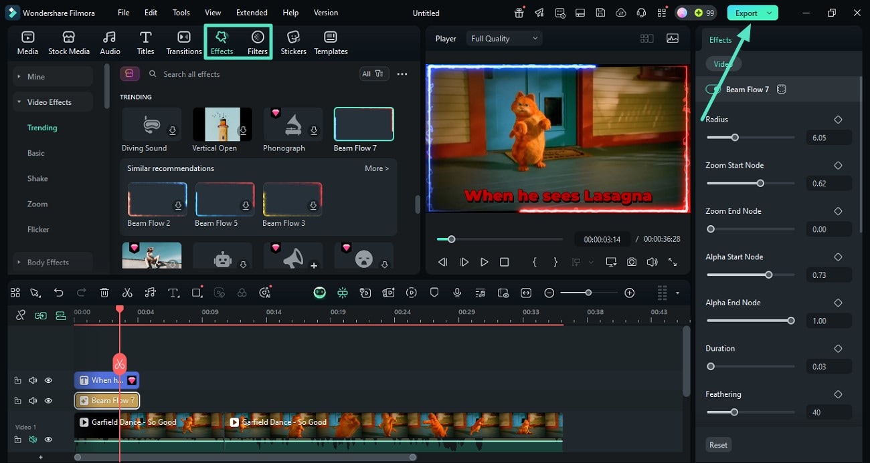Play the preview video
870x463 pixels.
[x=484, y=263]
